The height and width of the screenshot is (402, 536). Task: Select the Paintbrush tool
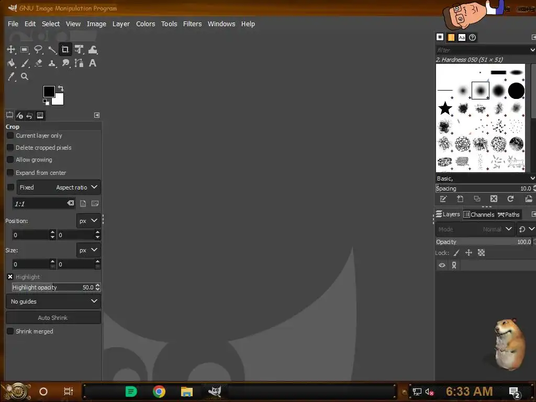pyautogui.click(x=25, y=63)
